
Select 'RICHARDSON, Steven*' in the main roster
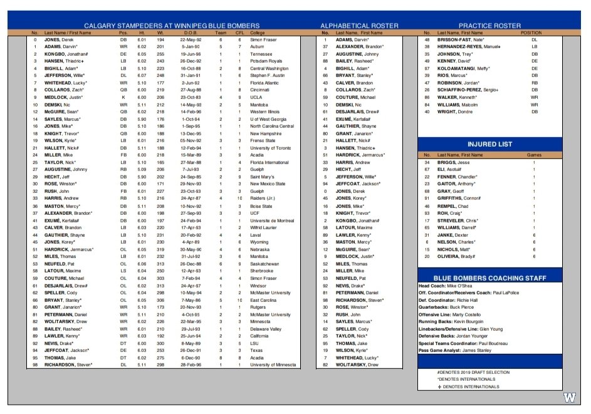pos(68,365)
